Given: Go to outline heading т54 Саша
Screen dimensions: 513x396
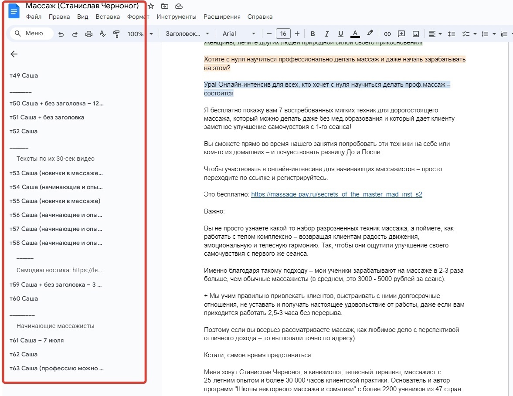Looking at the screenshot, I should pos(56,187).
